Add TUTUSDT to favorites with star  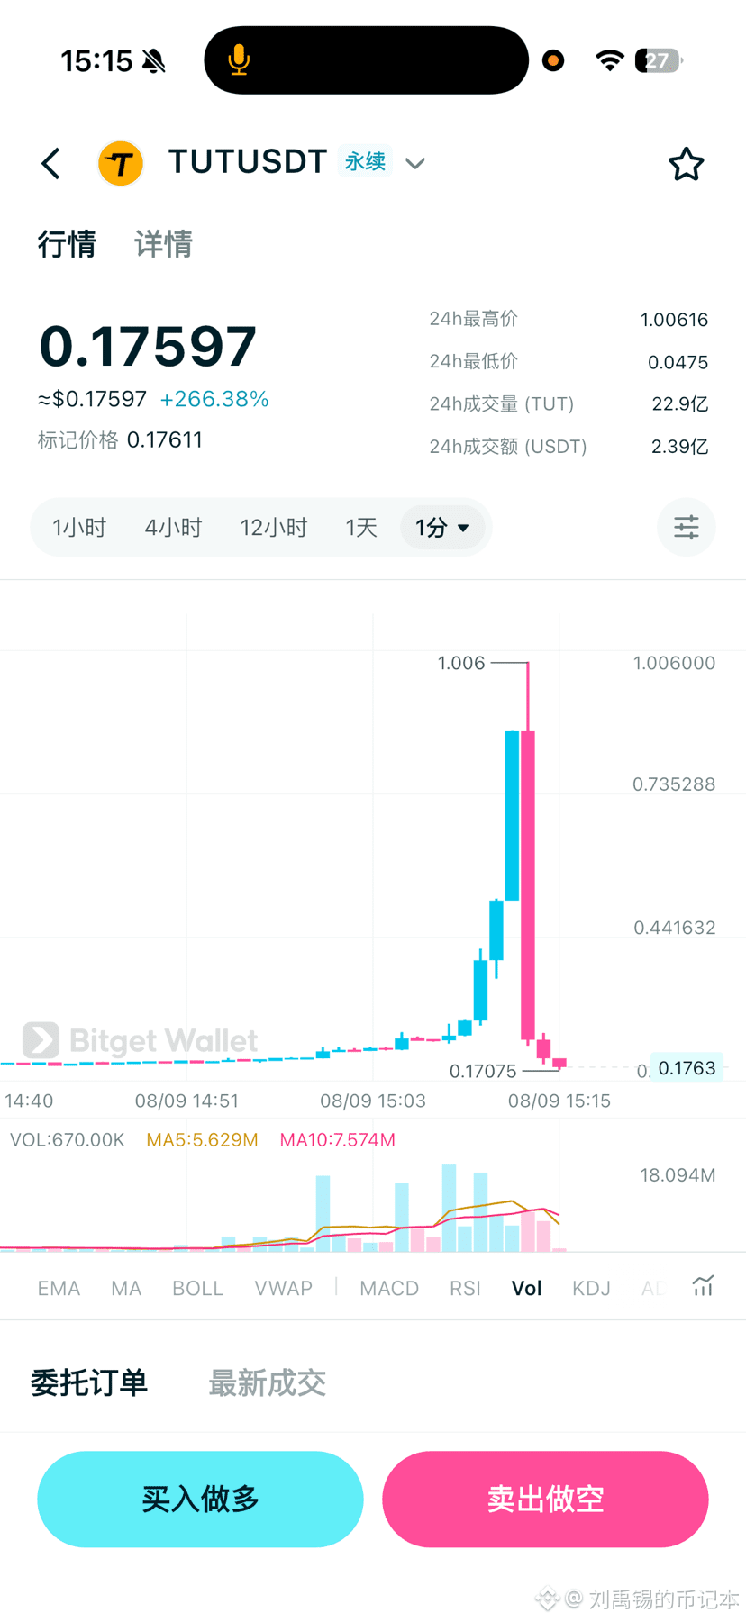pos(686,164)
